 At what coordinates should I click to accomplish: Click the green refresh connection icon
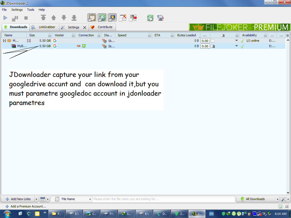84,46
